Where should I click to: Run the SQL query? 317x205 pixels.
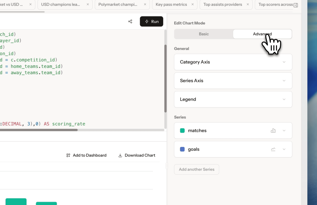tap(151, 21)
